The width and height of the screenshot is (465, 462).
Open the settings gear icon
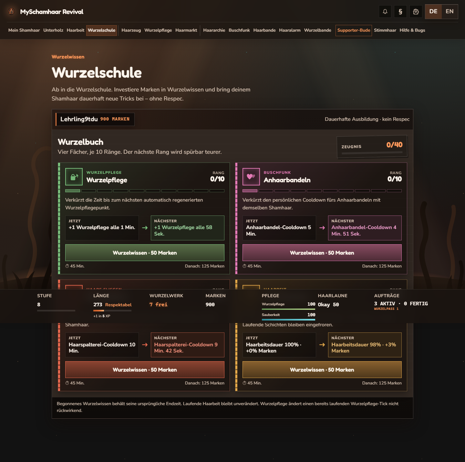point(416,12)
